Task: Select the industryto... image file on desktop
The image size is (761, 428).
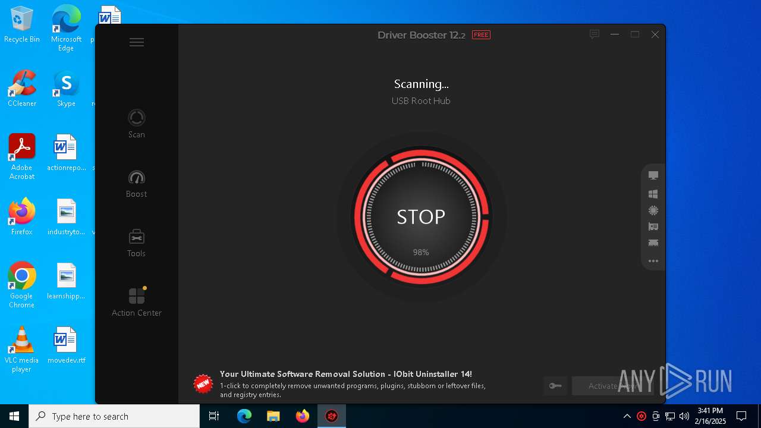Action: (66, 216)
